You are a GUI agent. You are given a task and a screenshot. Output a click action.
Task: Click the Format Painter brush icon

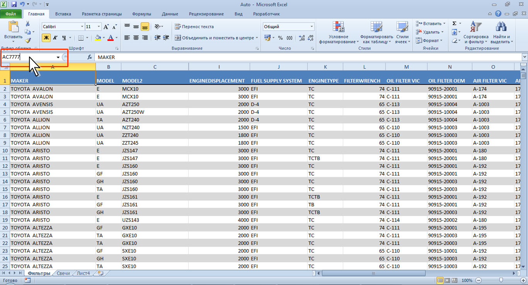pos(27,40)
